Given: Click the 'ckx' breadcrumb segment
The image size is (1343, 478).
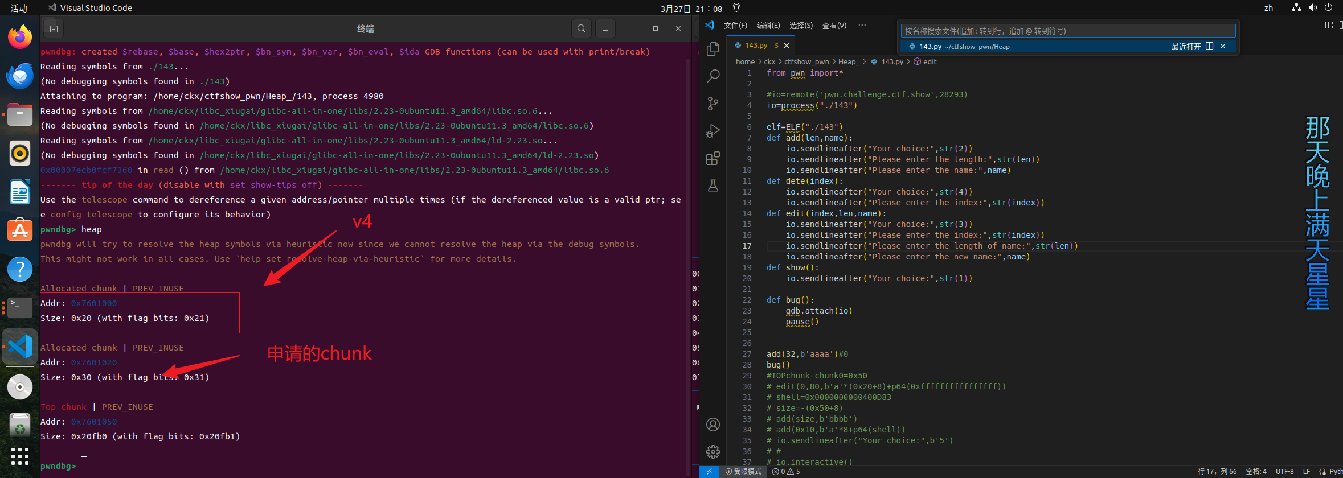Looking at the screenshot, I should (x=769, y=61).
